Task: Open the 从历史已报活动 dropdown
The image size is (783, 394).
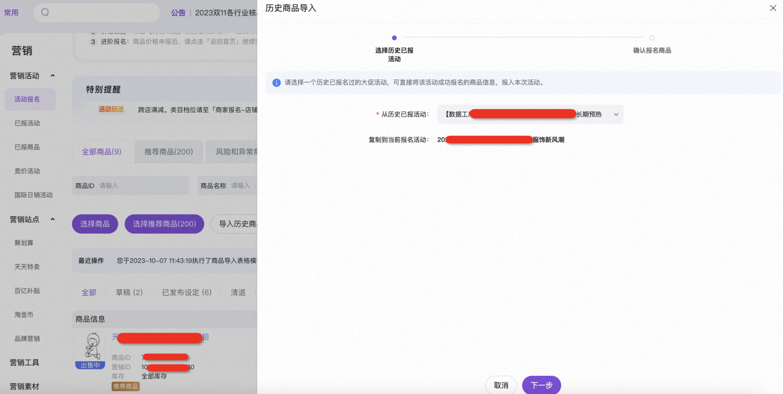Action: click(530, 114)
